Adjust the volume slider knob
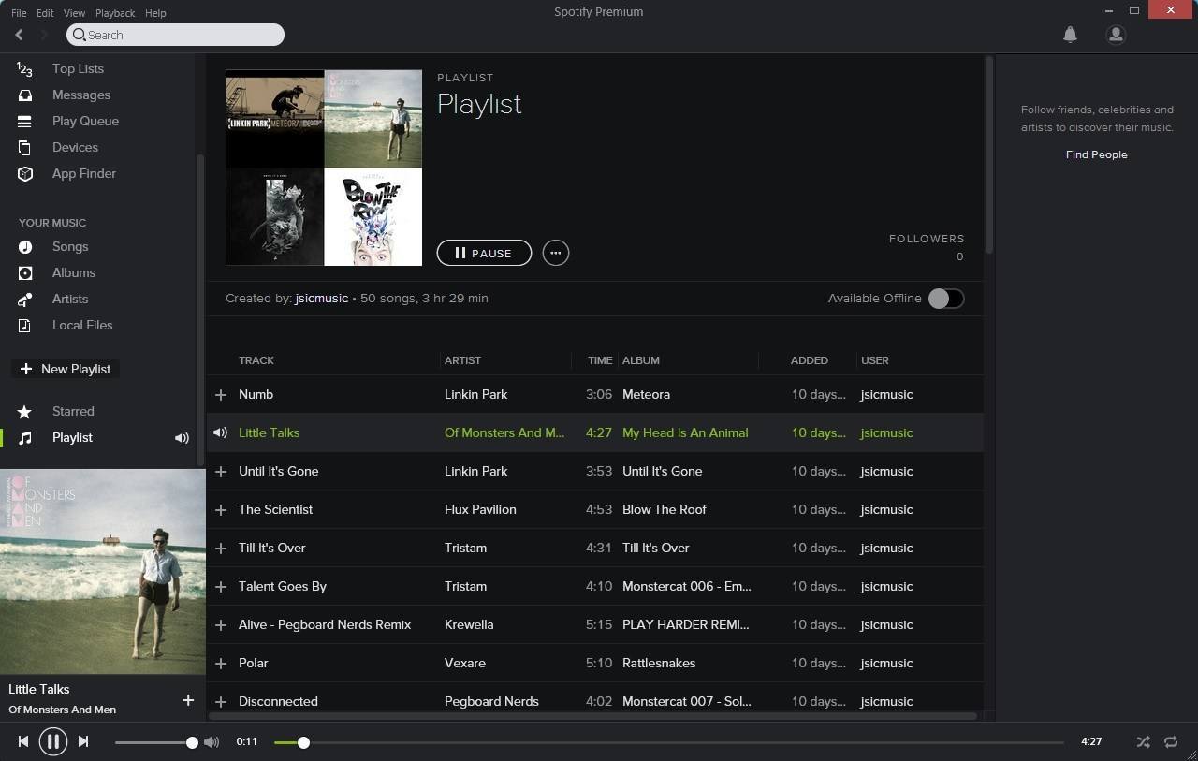 pos(192,742)
